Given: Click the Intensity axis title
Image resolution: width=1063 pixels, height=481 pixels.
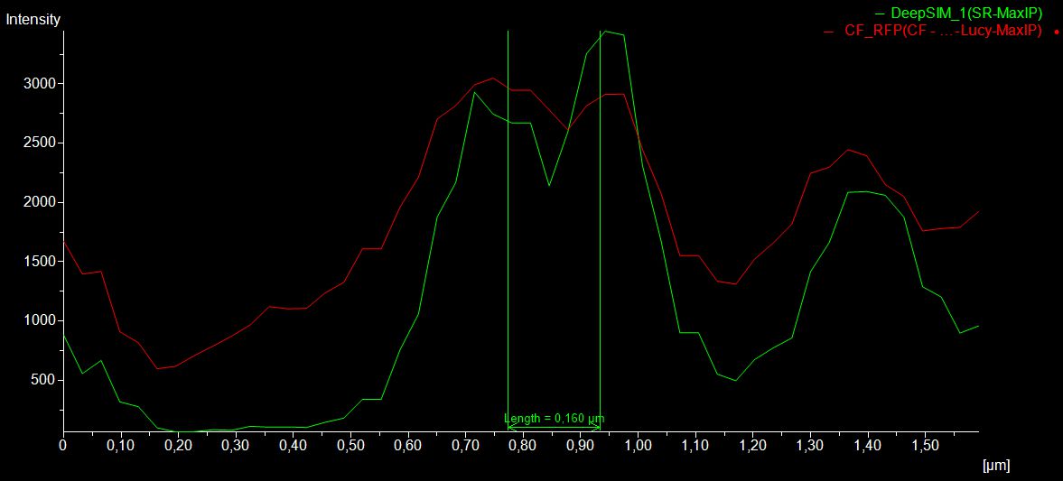Looking at the screenshot, I should tap(33, 19).
